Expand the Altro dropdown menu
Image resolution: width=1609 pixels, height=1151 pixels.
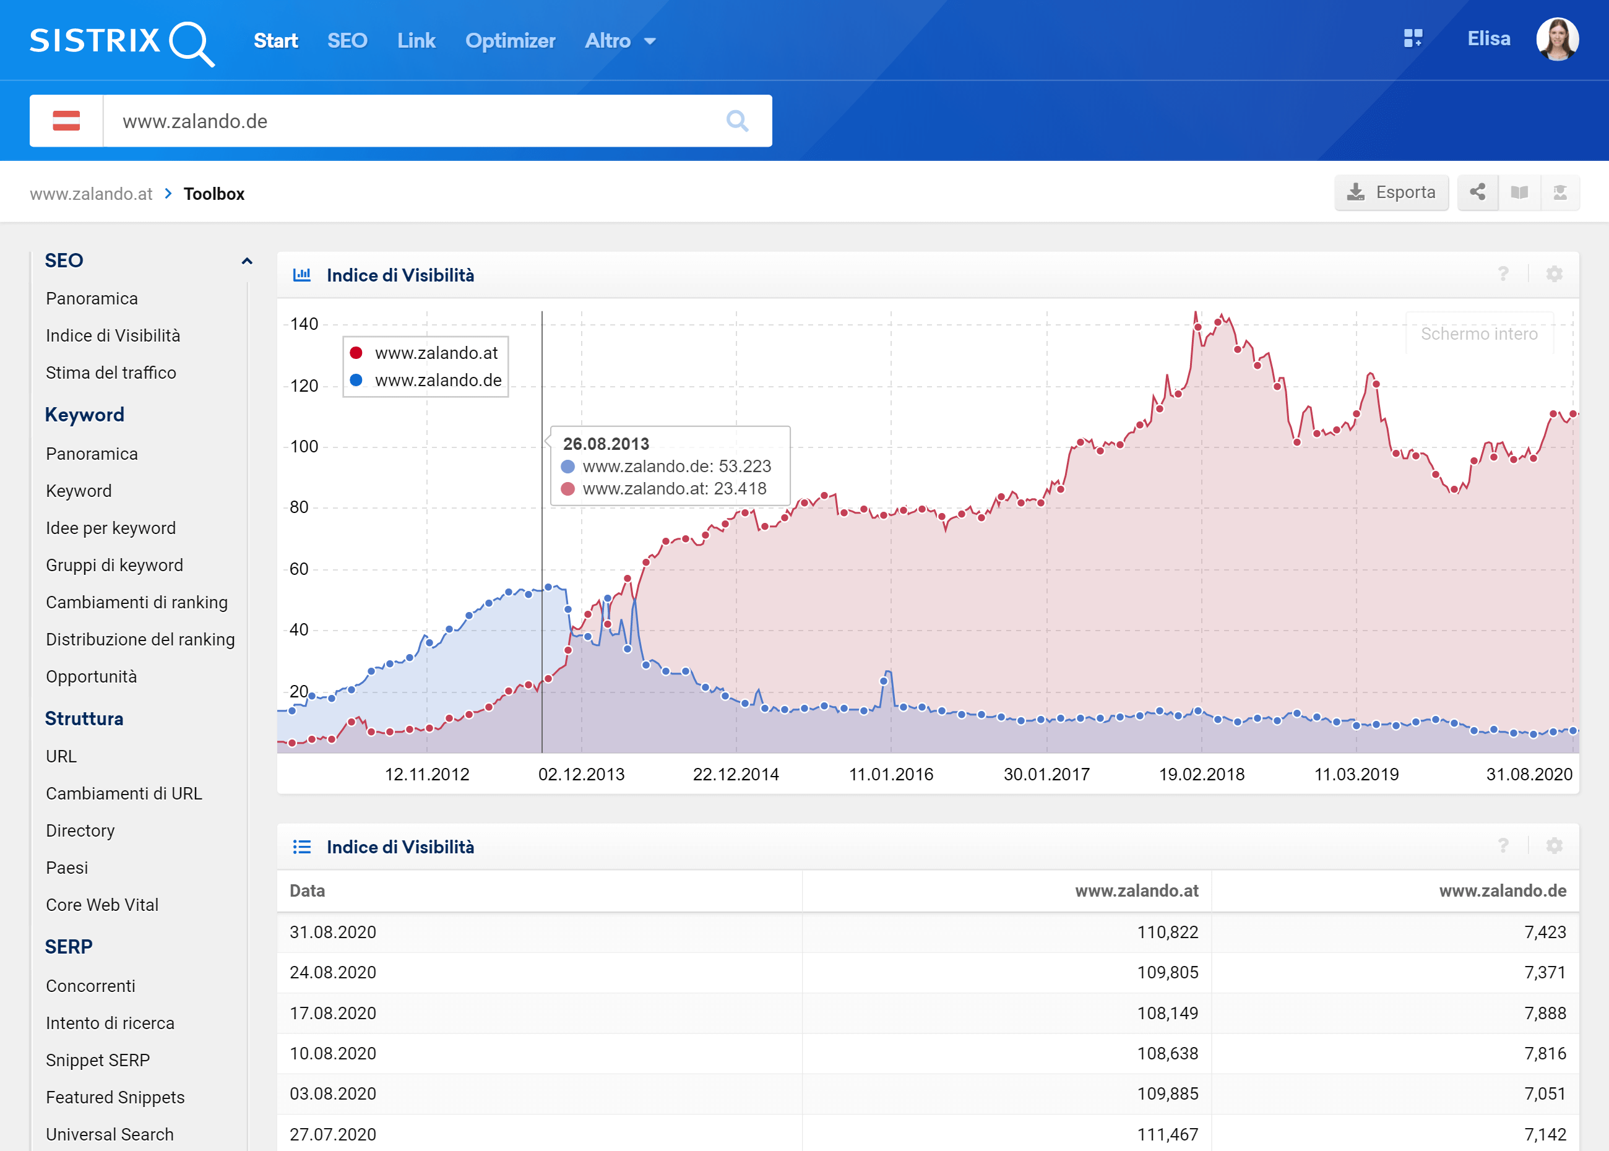click(x=620, y=40)
